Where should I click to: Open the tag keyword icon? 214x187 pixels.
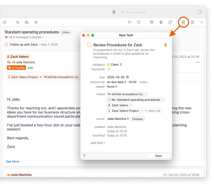170,22
